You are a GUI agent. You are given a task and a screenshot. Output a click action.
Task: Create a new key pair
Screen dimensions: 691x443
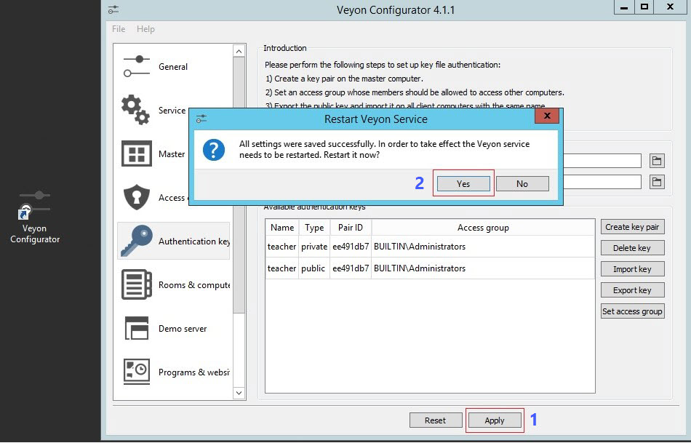click(632, 226)
